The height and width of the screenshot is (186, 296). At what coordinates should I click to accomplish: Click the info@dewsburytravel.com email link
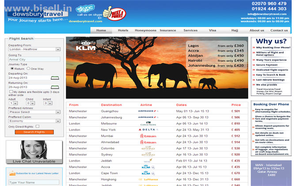(267, 14)
